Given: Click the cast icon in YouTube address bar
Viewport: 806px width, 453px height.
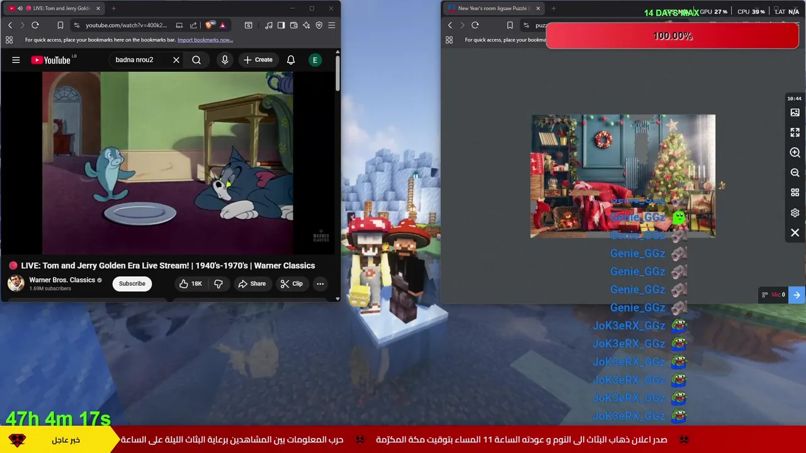Looking at the screenshot, I should point(179,25).
